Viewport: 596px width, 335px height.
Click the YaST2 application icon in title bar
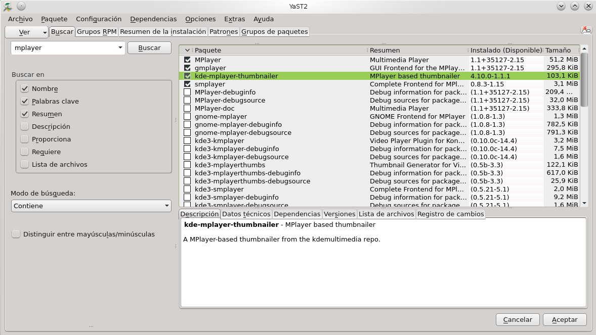tap(7, 6)
